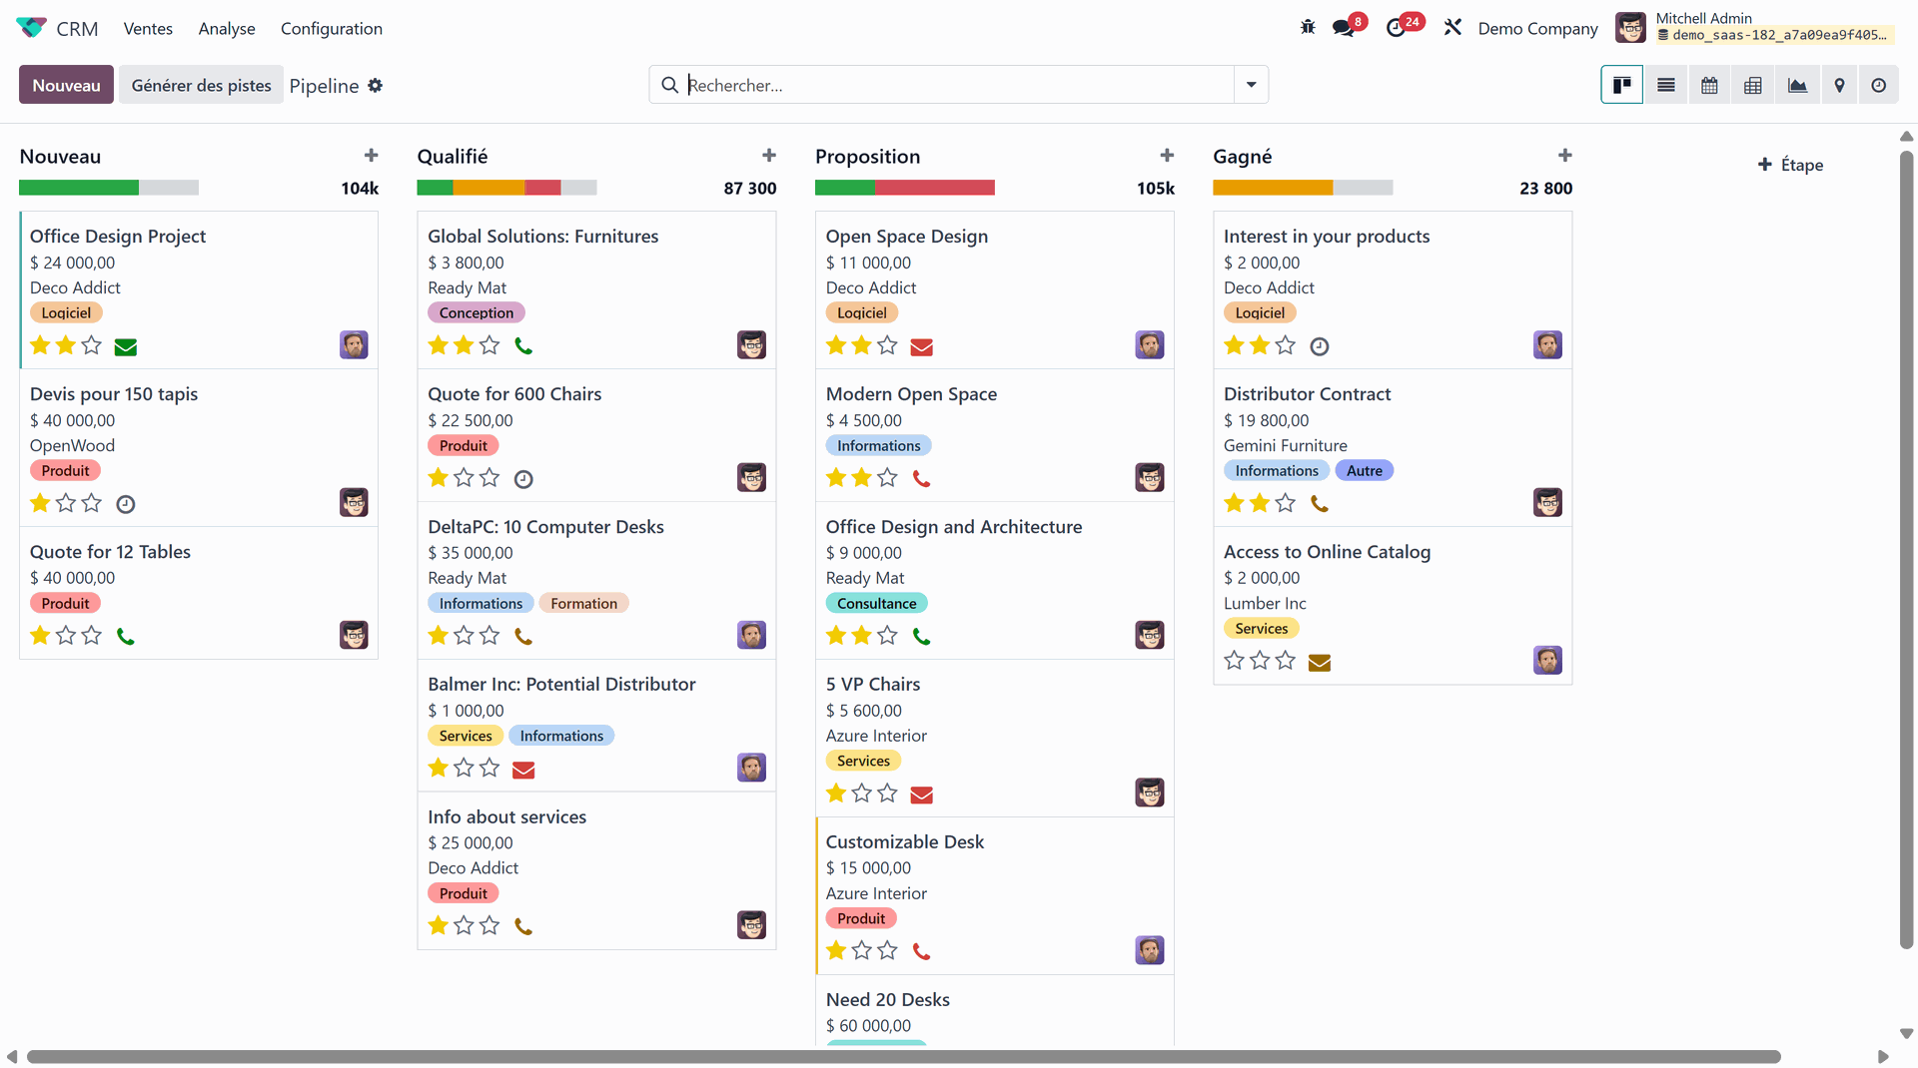This screenshot has height=1068, width=1918.
Task: Click the CRM app logo icon
Action: click(31, 28)
